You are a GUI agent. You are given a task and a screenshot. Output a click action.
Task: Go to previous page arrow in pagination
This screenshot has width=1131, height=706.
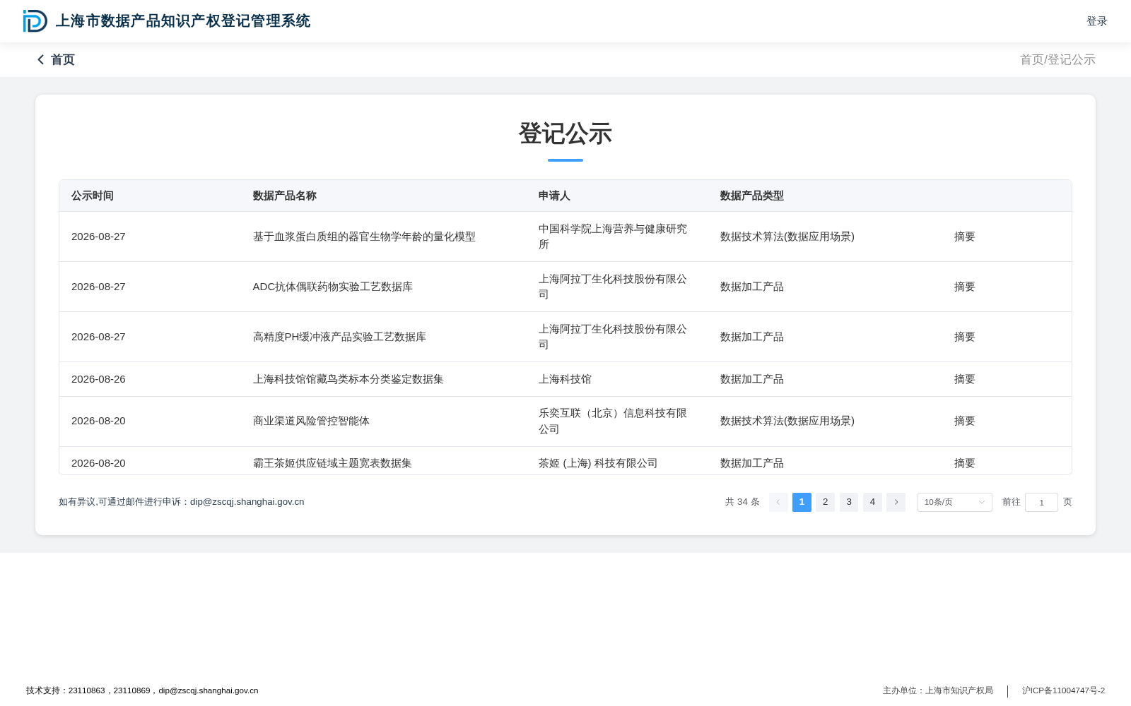778,502
